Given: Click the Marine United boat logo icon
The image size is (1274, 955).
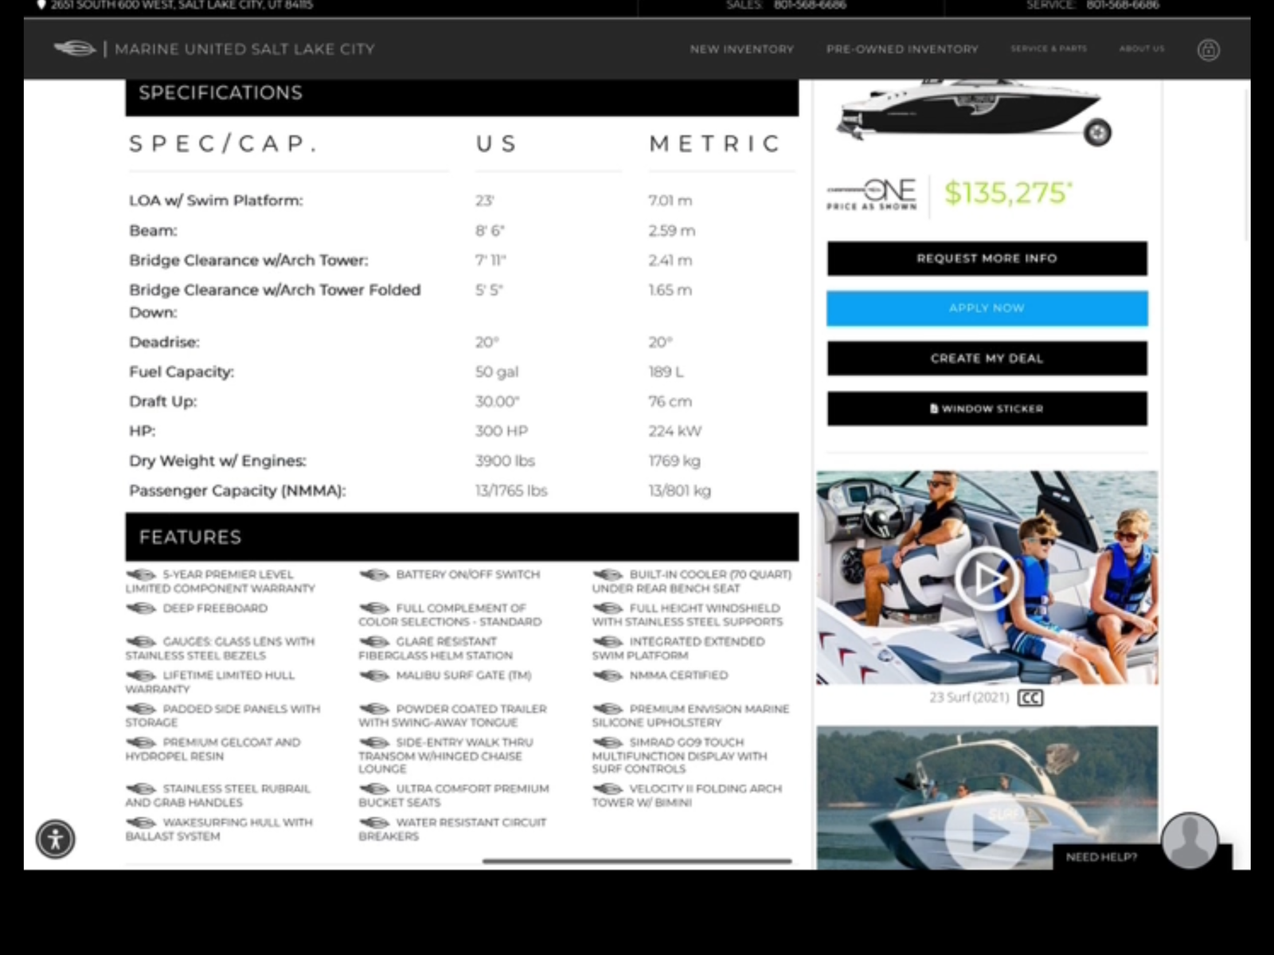Looking at the screenshot, I should tap(74, 49).
